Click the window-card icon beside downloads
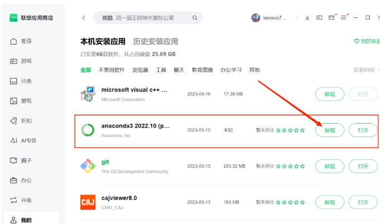 pos(319,18)
